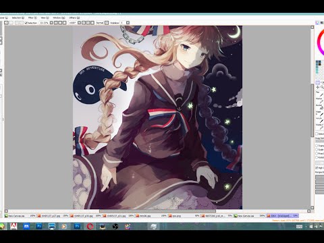Select the Lasso tool in tool panel
Screen dimensions: 324x243
322,82
